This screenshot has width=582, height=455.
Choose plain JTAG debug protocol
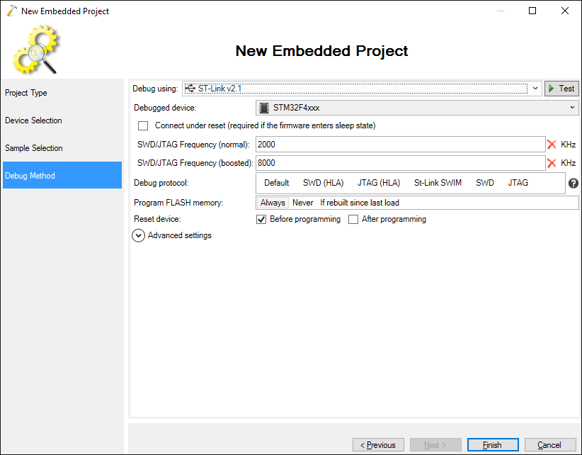click(x=518, y=183)
